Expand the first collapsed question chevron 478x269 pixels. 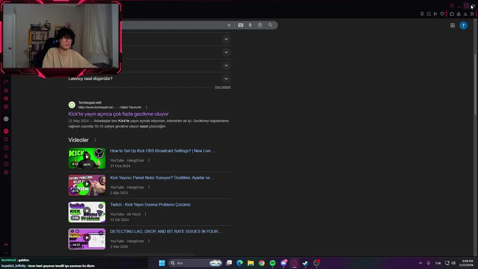pos(226,39)
